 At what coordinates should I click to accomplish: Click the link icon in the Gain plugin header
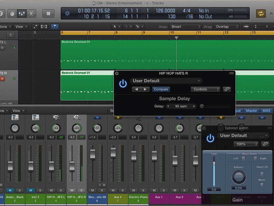click(x=265, y=144)
